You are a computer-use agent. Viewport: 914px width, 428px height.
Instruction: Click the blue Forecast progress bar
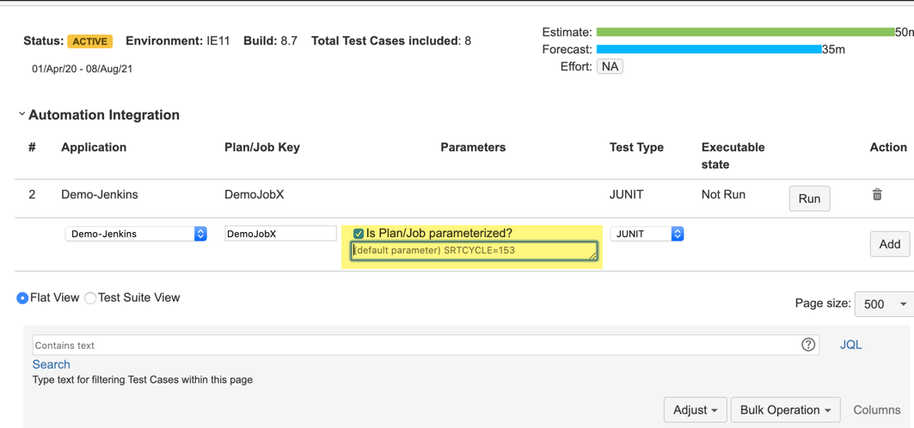709,50
